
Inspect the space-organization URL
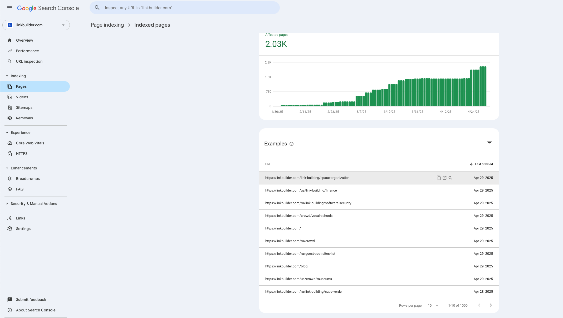[450, 178]
